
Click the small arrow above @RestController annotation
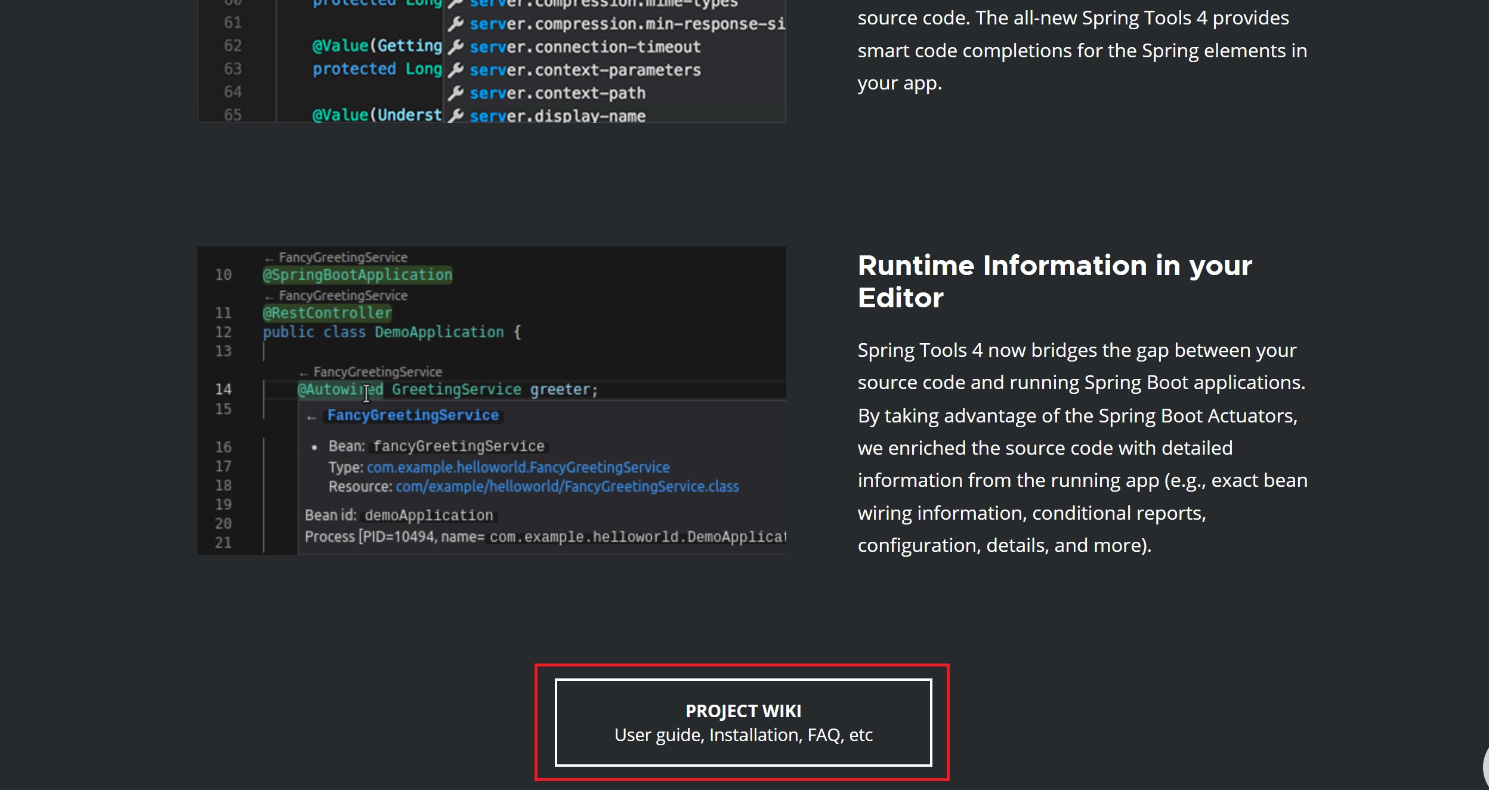tap(269, 297)
